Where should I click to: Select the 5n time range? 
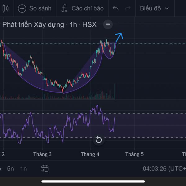(11, 169)
